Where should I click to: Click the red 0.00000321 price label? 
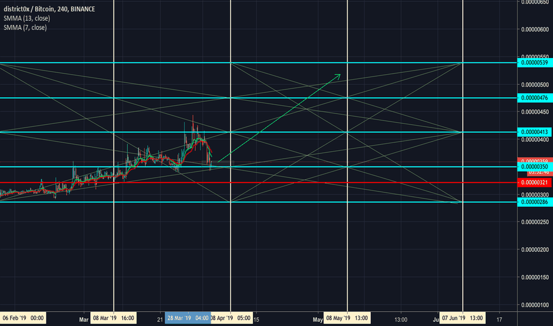click(535, 182)
